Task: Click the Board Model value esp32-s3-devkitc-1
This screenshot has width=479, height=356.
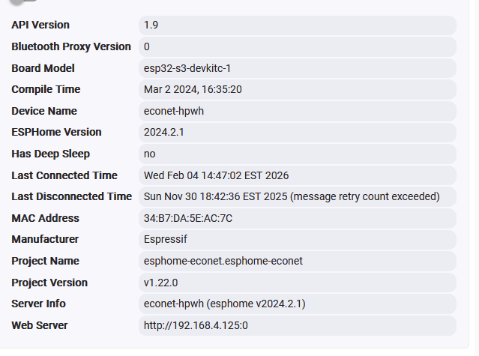Action: coord(187,68)
